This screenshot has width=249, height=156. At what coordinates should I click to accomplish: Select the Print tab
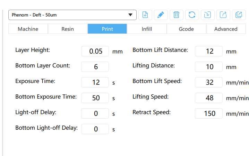point(107,29)
